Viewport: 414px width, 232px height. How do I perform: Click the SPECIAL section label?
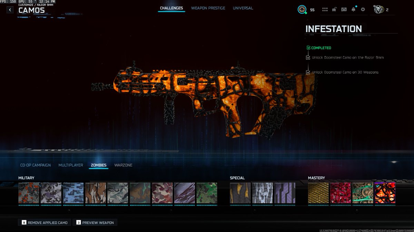pos(237,178)
